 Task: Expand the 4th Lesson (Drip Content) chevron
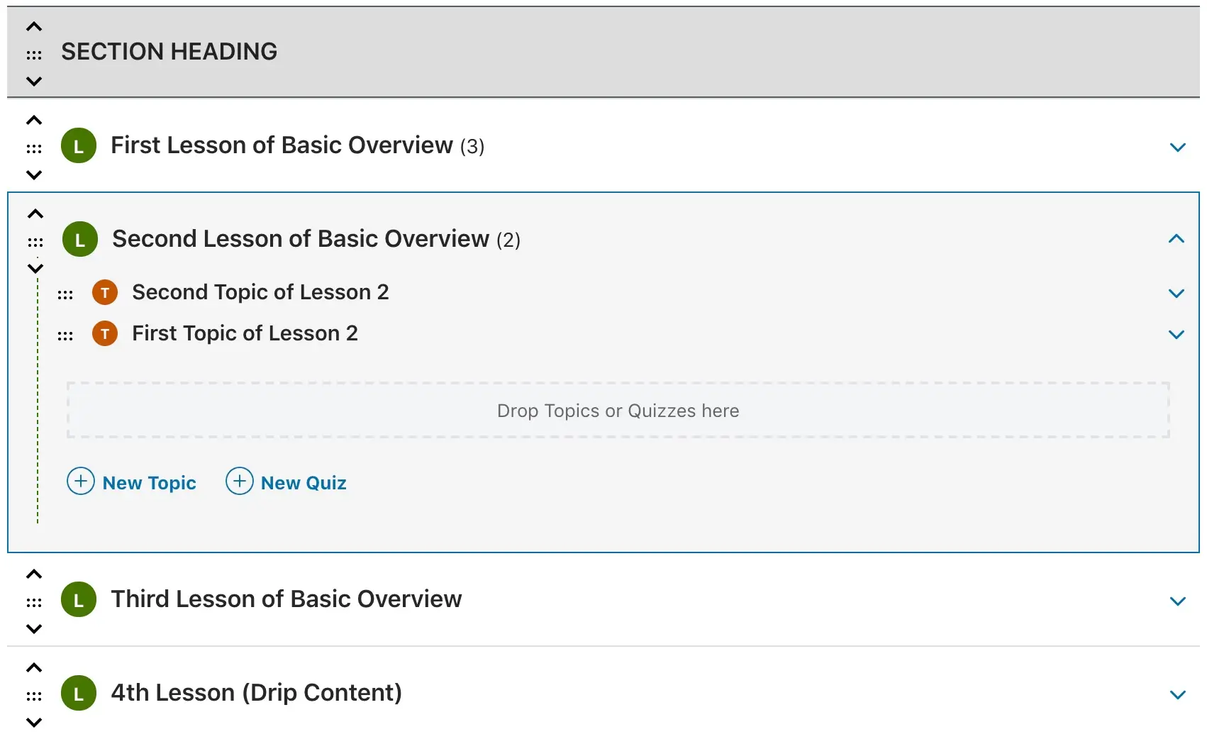pyautogui.click(x=1177, y=694)
